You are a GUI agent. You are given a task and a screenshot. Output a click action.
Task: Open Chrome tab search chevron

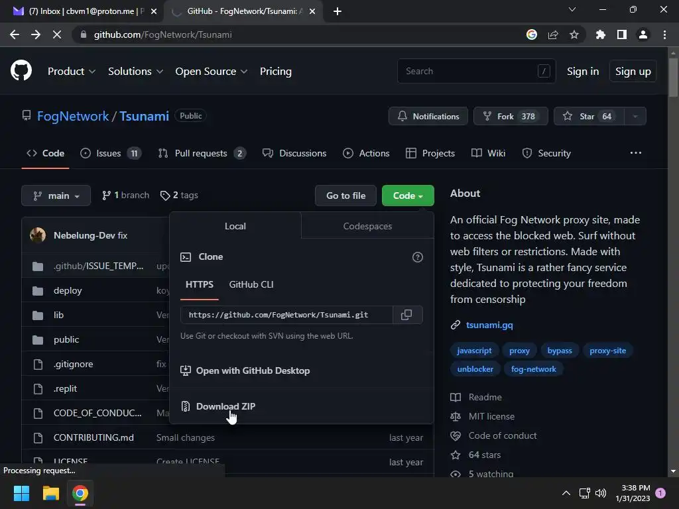pos(572,9)
